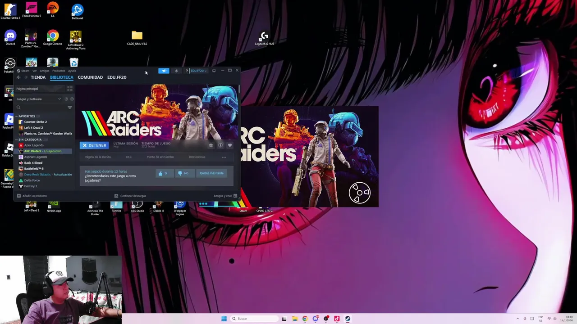Viewport: 577px width, 324px height.
Task: Open the Steam menu
Action: [25, 71]
